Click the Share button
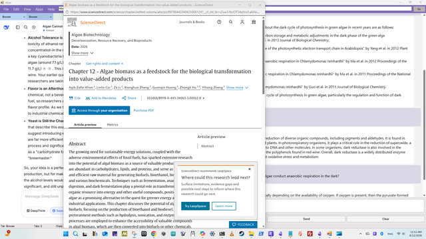The image size is (426, 239). (129, 98)
